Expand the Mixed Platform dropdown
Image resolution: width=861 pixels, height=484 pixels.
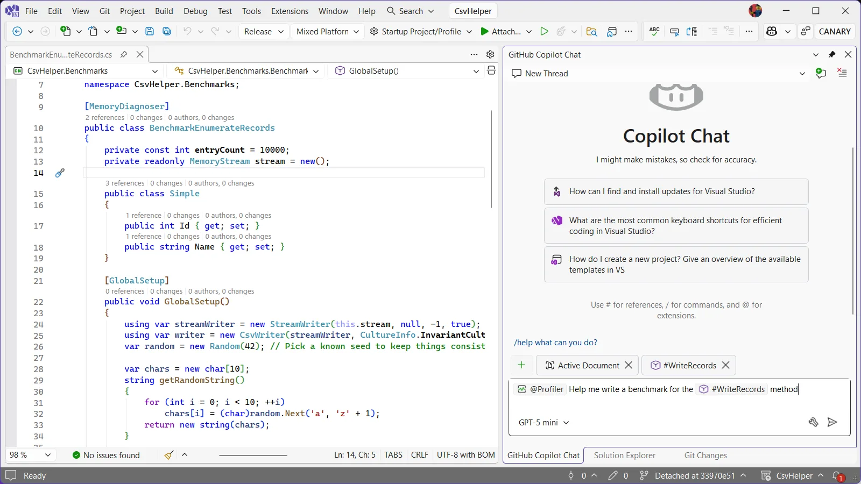click(x=327, y=31)
